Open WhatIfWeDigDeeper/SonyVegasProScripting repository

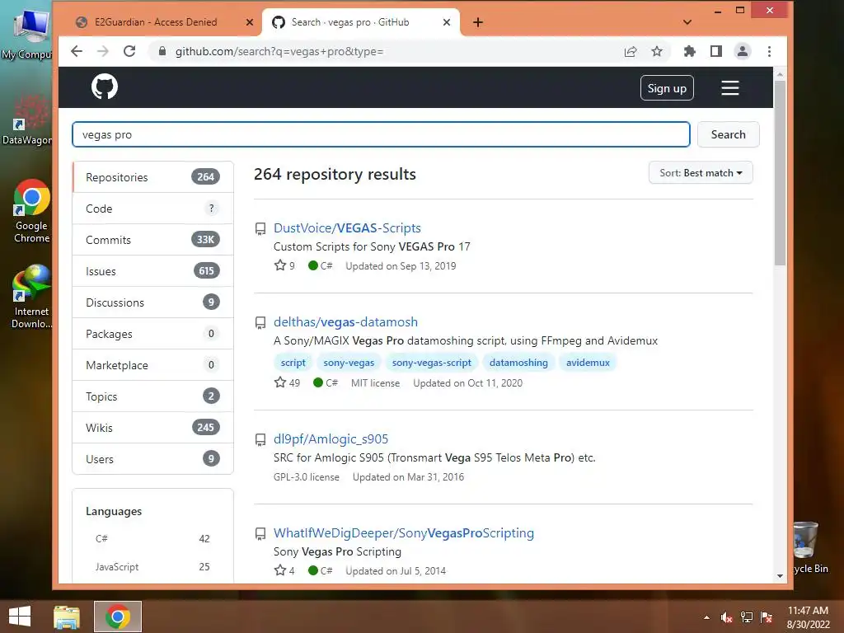pyautogui.click(x=404, y=533)
